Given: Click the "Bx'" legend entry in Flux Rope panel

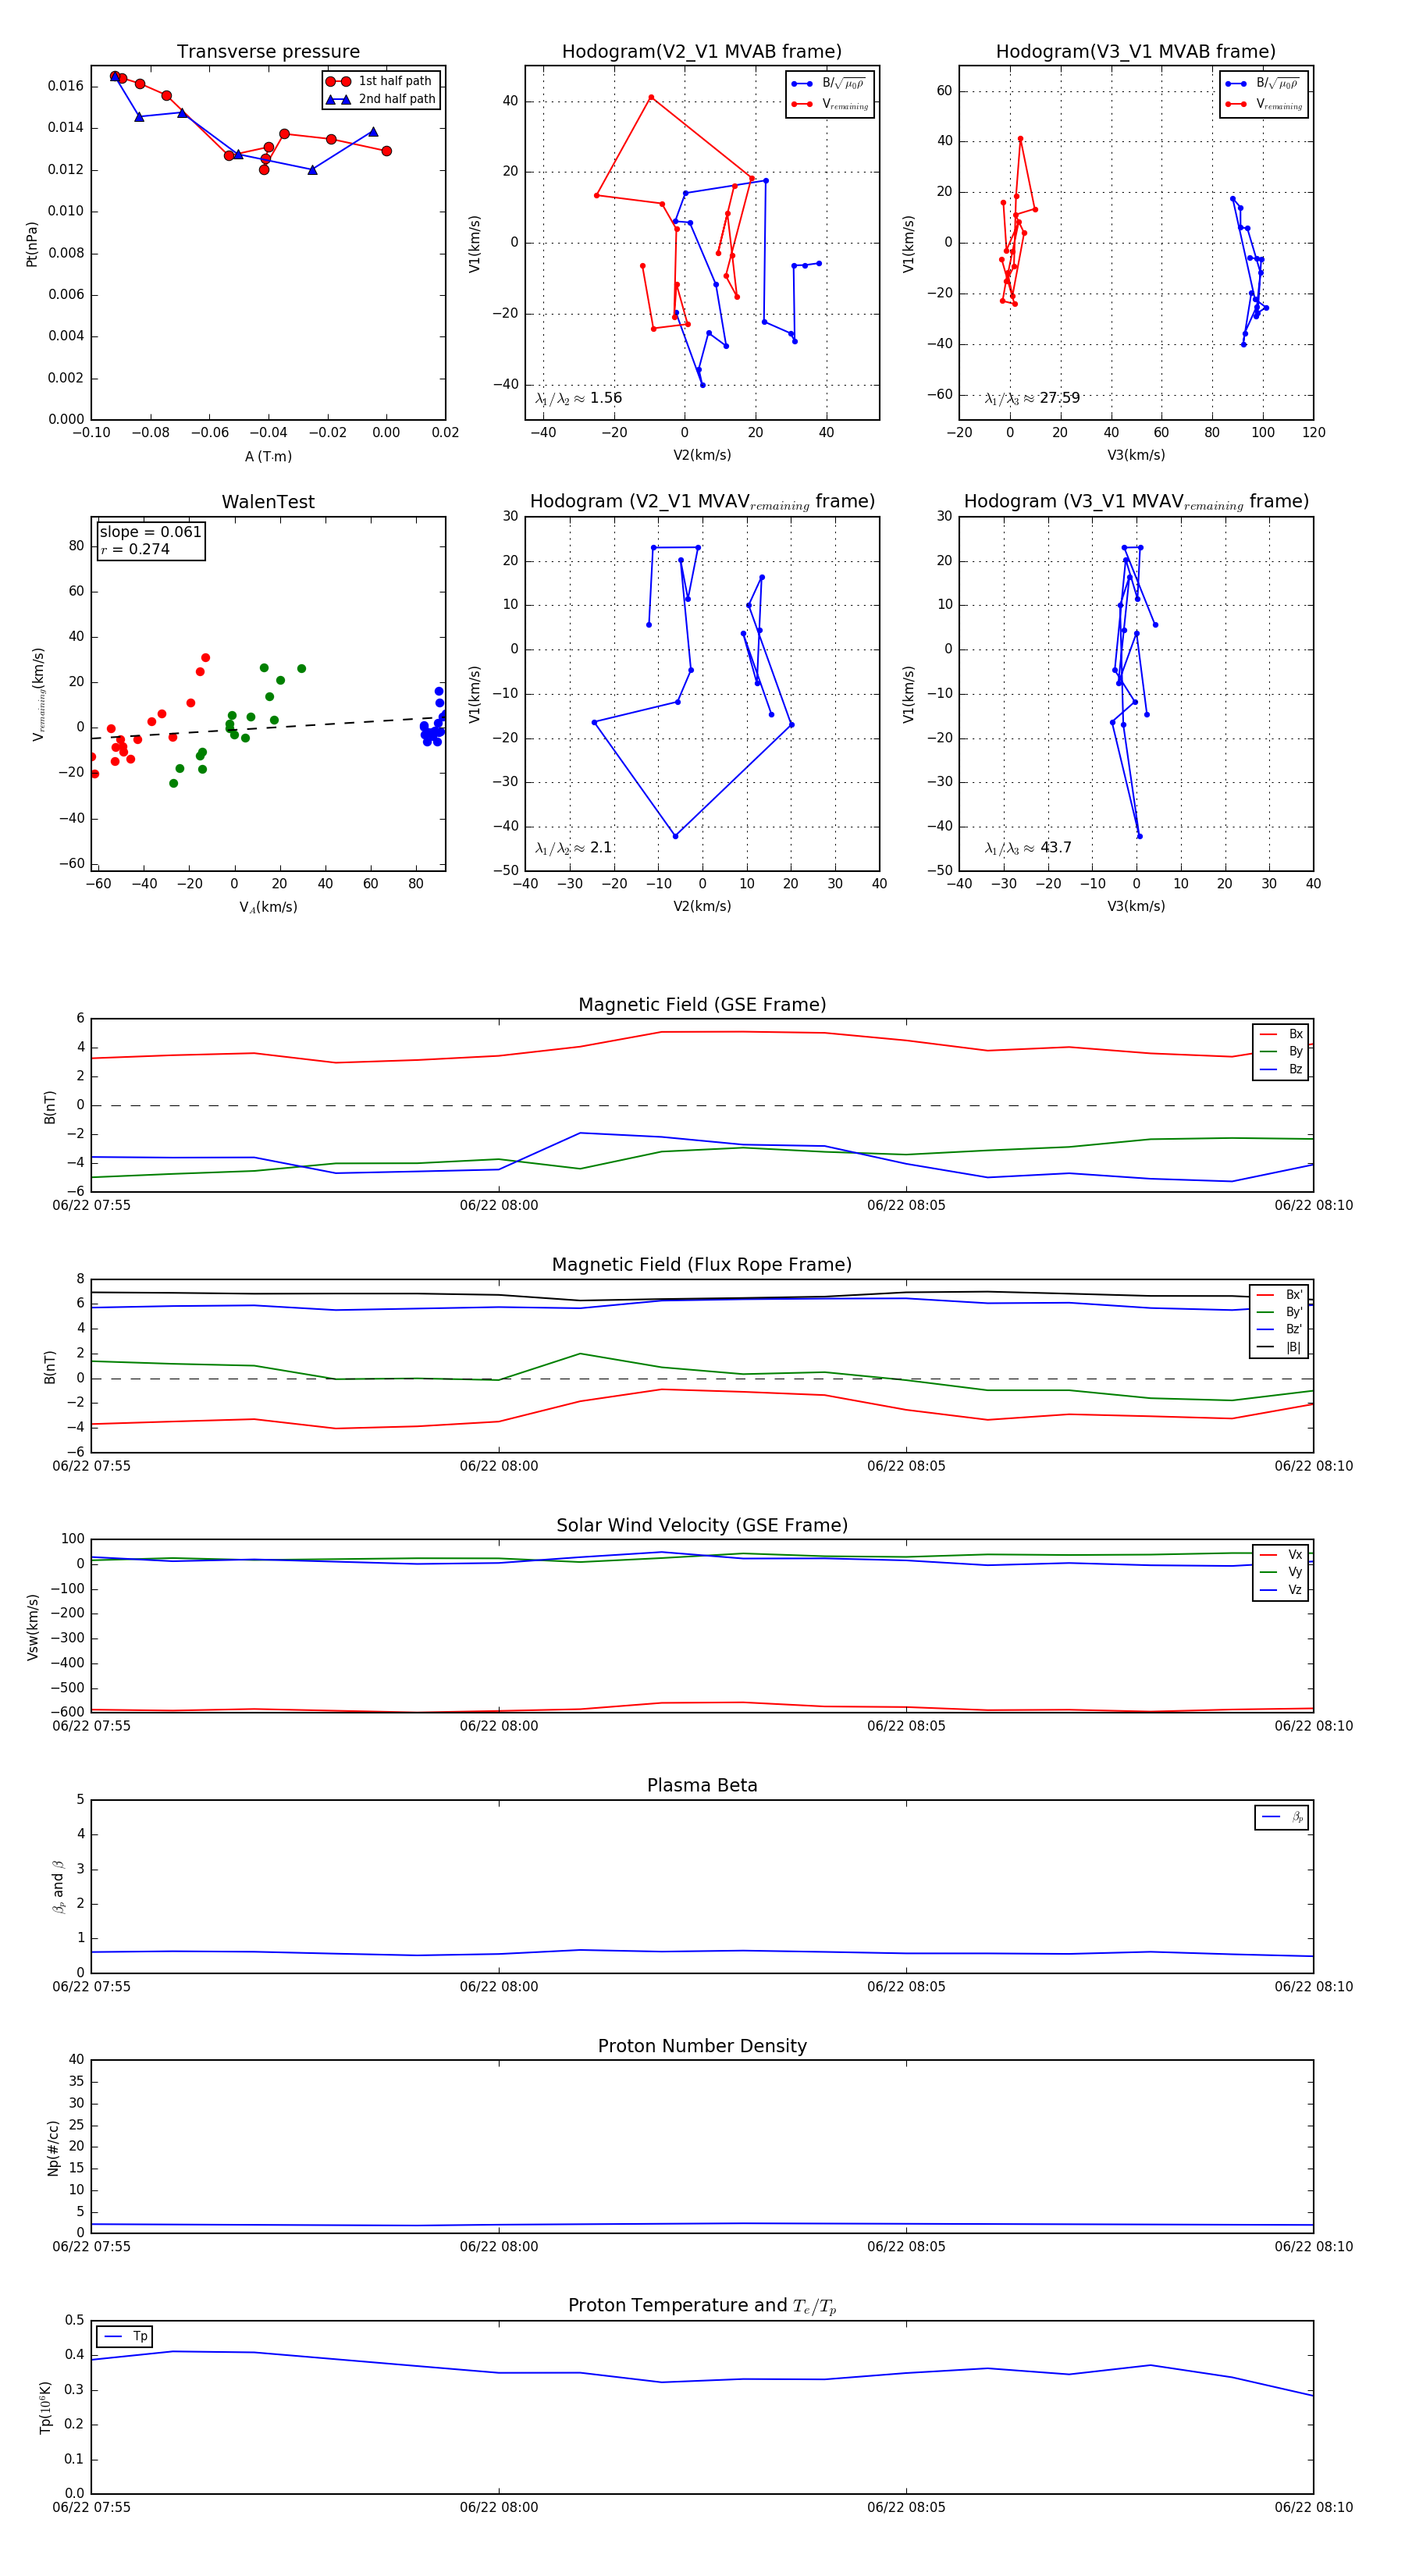Looking at the screenshot, I should [x=1280, y=1294].
